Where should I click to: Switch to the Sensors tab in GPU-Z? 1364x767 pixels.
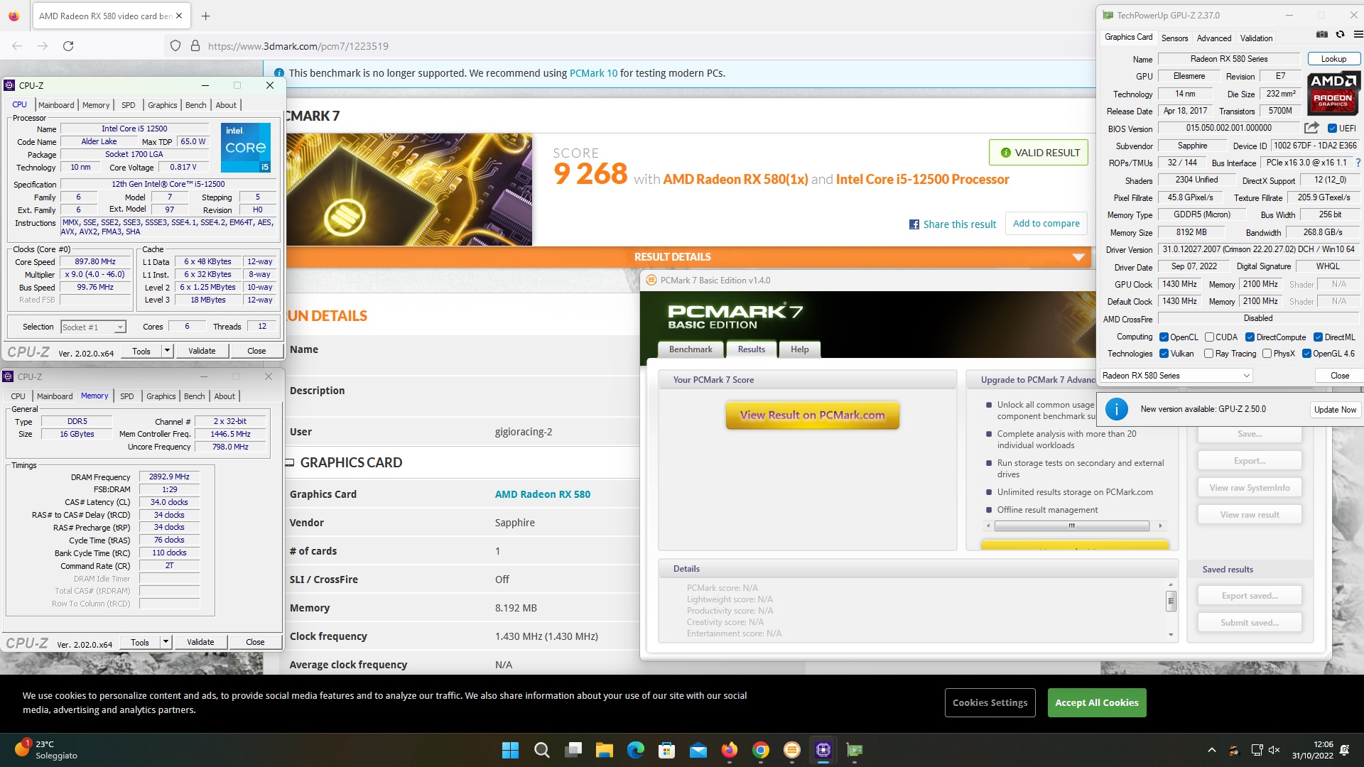click(x=1174, y=38)
